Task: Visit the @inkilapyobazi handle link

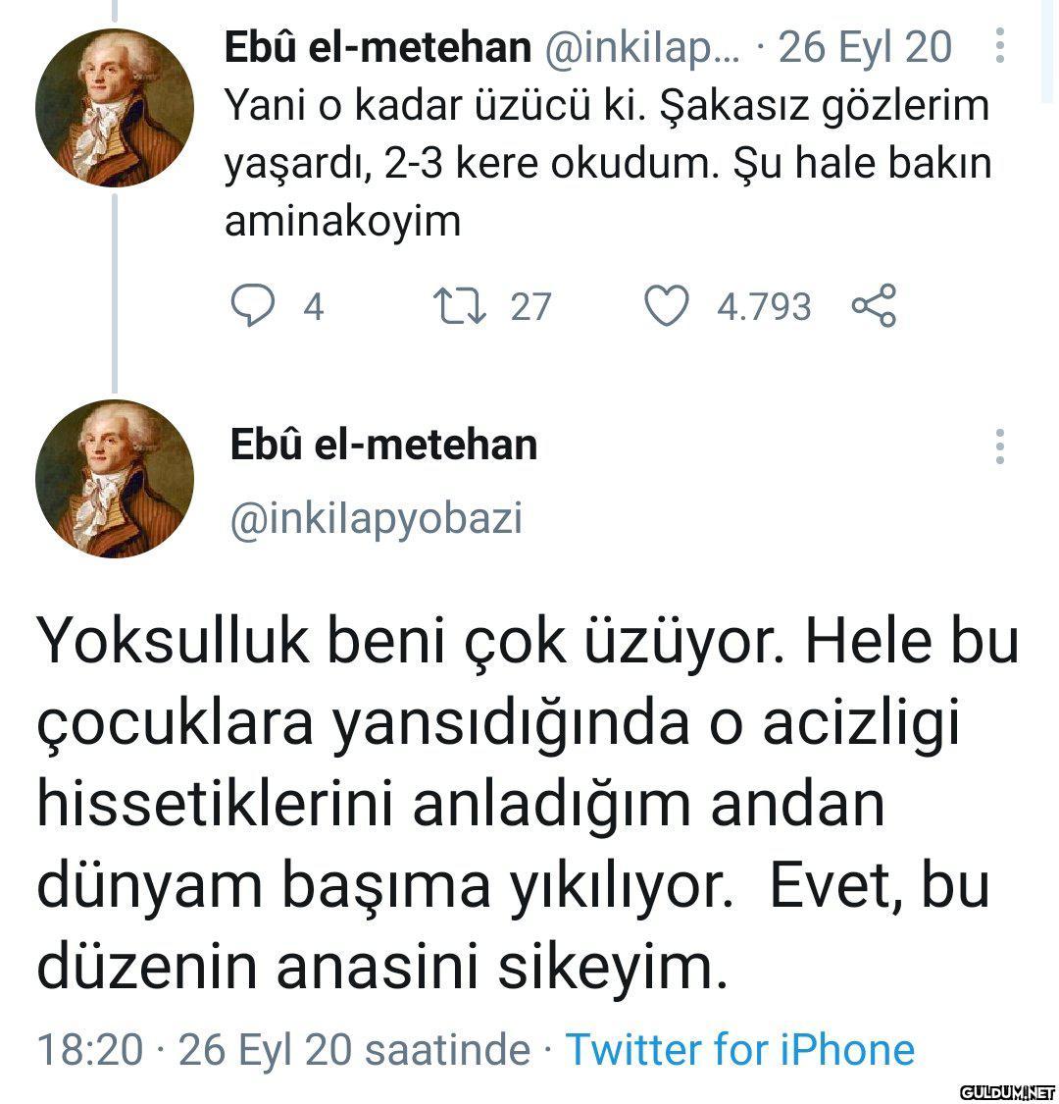Action: 376,518
